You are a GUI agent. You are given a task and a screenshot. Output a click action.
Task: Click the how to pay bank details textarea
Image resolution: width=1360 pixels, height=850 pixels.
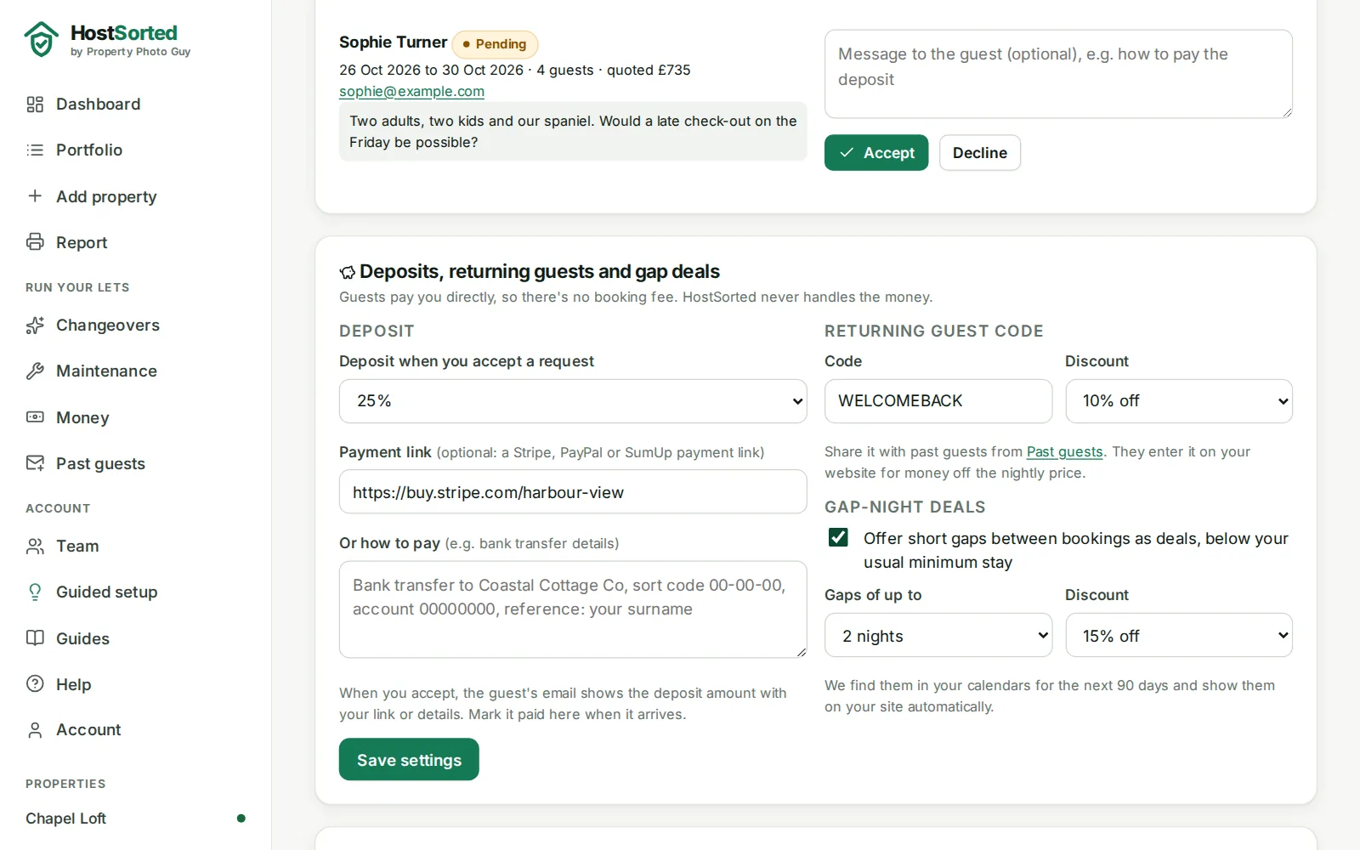(573, 609)
